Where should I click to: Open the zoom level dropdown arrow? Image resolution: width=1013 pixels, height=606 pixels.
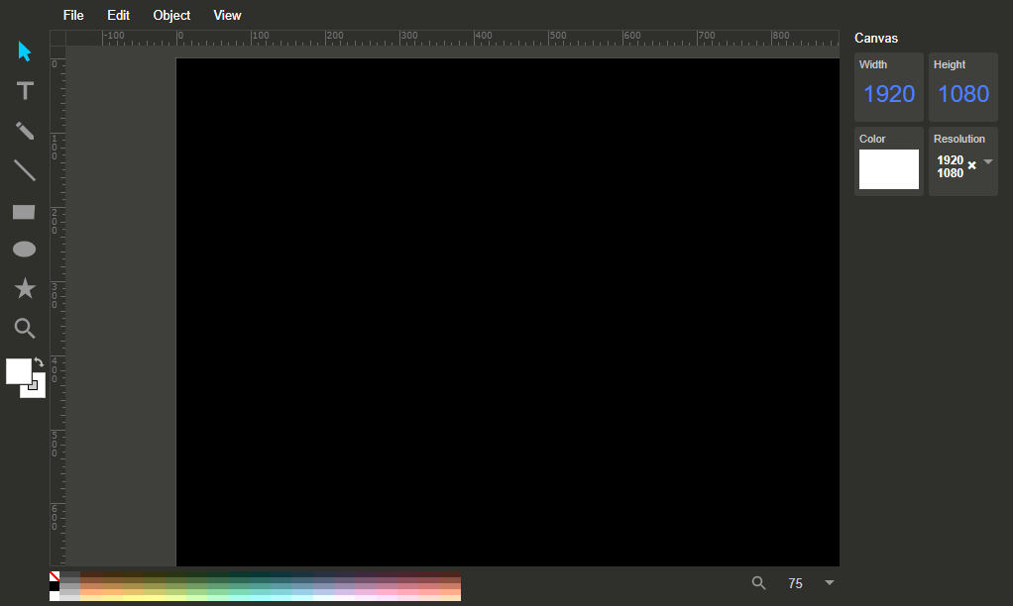[830, 583]
